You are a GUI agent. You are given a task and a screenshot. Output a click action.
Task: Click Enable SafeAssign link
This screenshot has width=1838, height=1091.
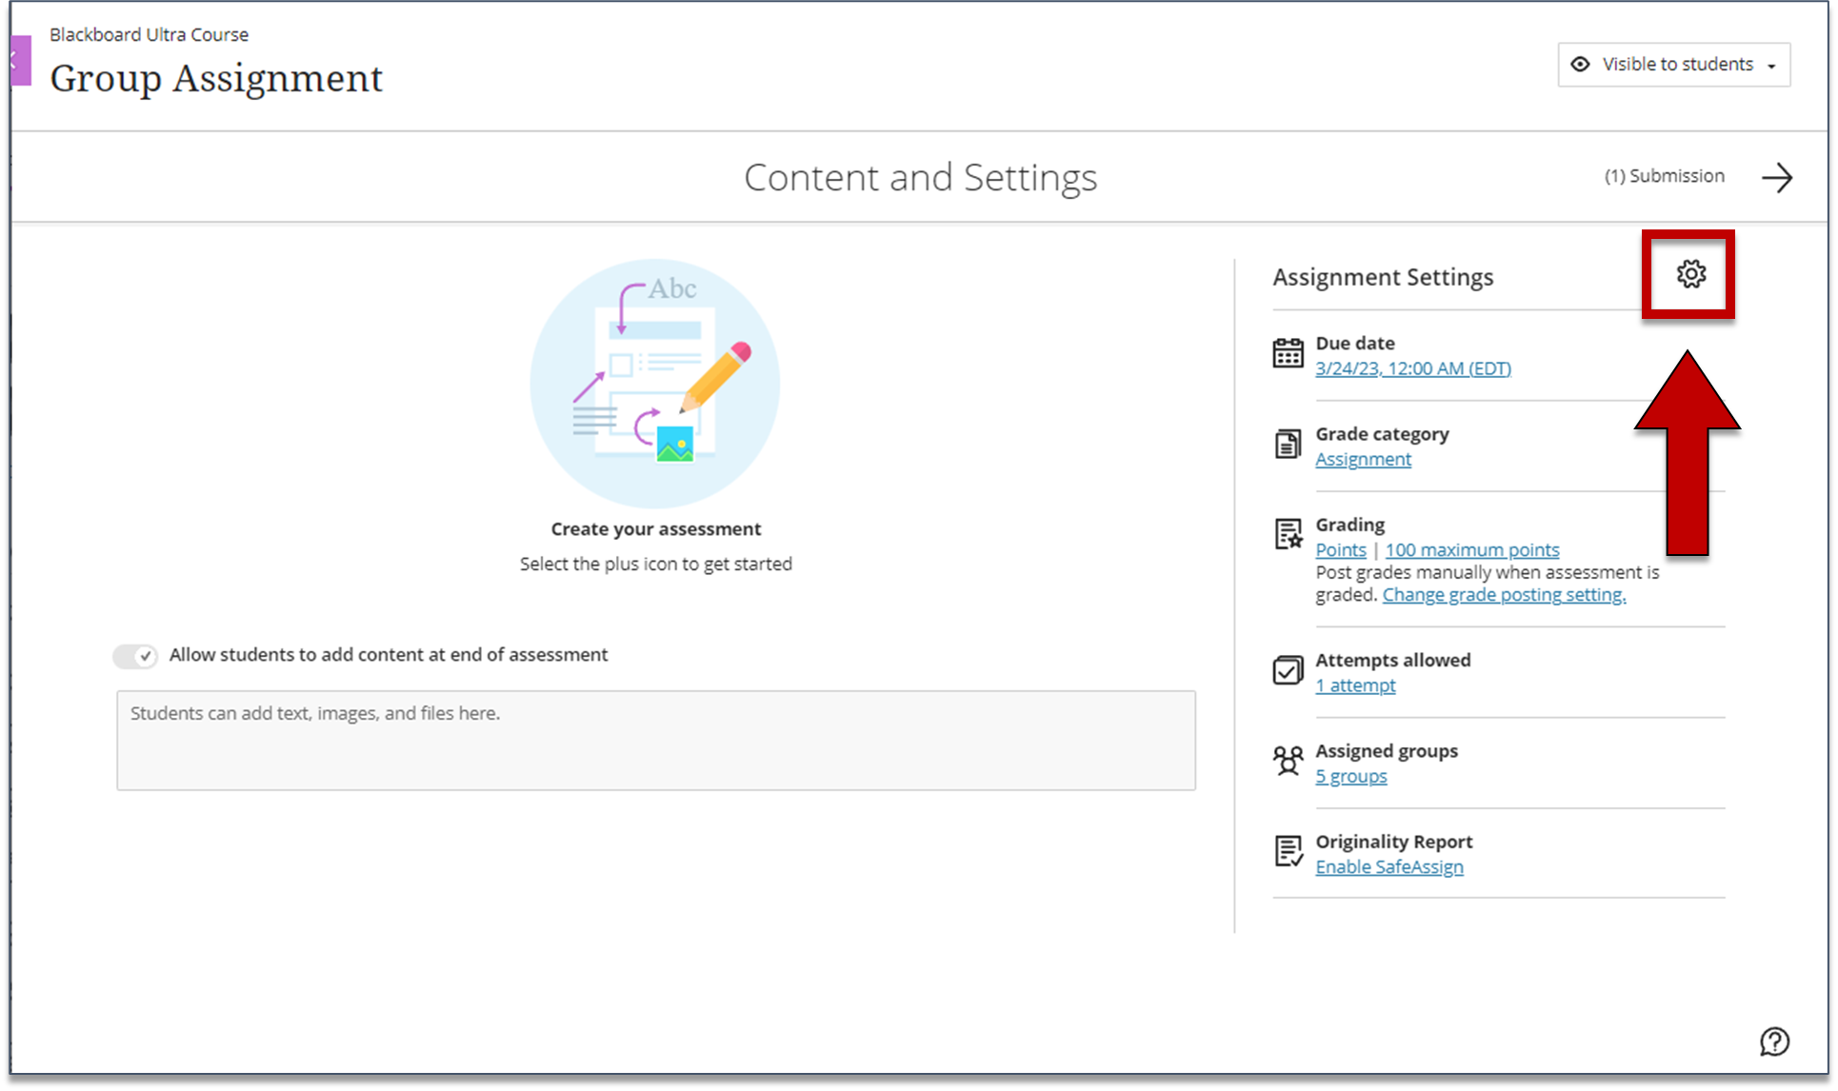pyautogui.click(x=1388, y=866)
